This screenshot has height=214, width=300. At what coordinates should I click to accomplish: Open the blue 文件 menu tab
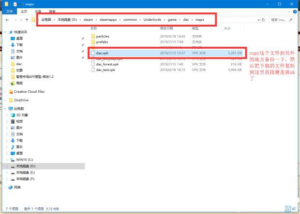click(x=9, y=12)
